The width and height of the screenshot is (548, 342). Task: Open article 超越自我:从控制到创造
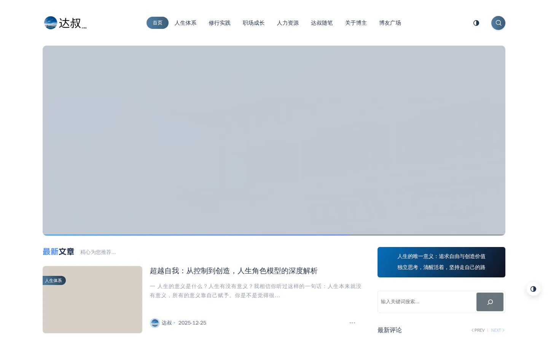coord(234,271)
